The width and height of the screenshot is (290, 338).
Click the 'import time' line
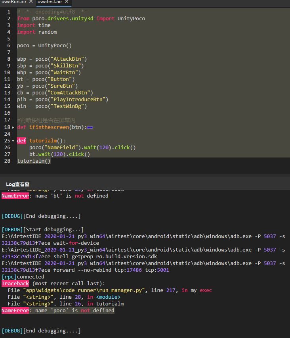pos(34,25)
